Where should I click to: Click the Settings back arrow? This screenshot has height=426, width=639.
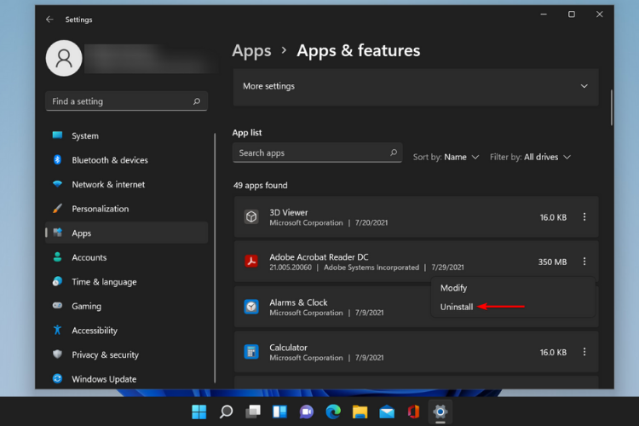pyautogui.click(x=49, y=19)
